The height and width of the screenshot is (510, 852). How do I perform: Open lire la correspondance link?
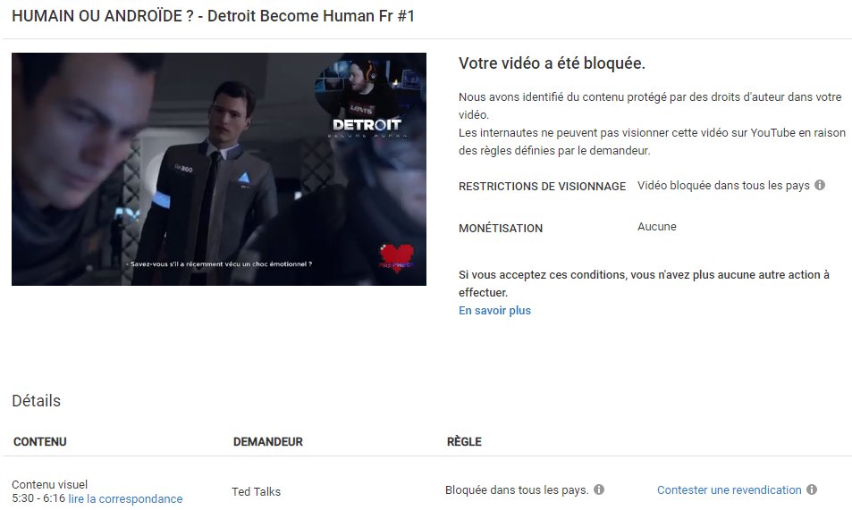[125, 498]
